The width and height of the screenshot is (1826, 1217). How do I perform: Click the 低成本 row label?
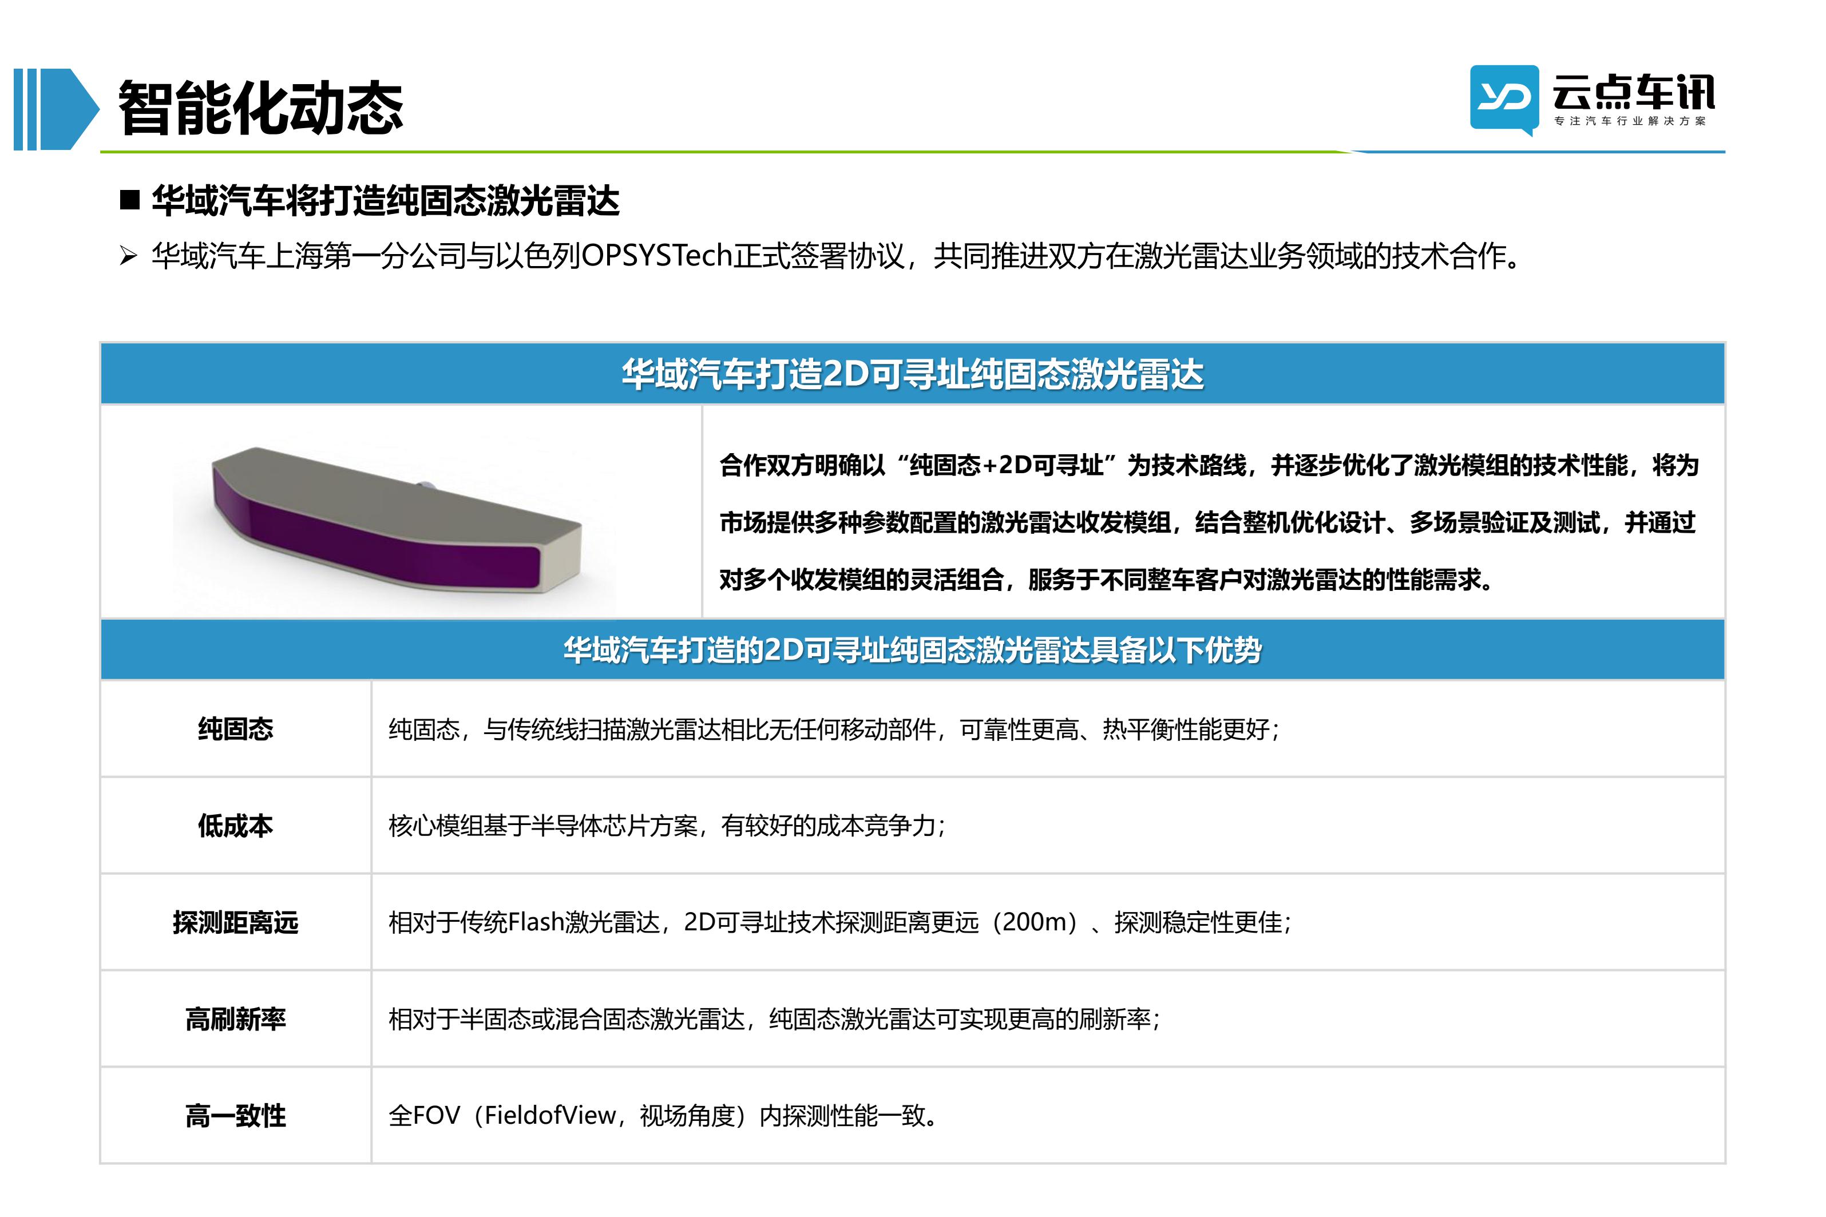[235, 825]
